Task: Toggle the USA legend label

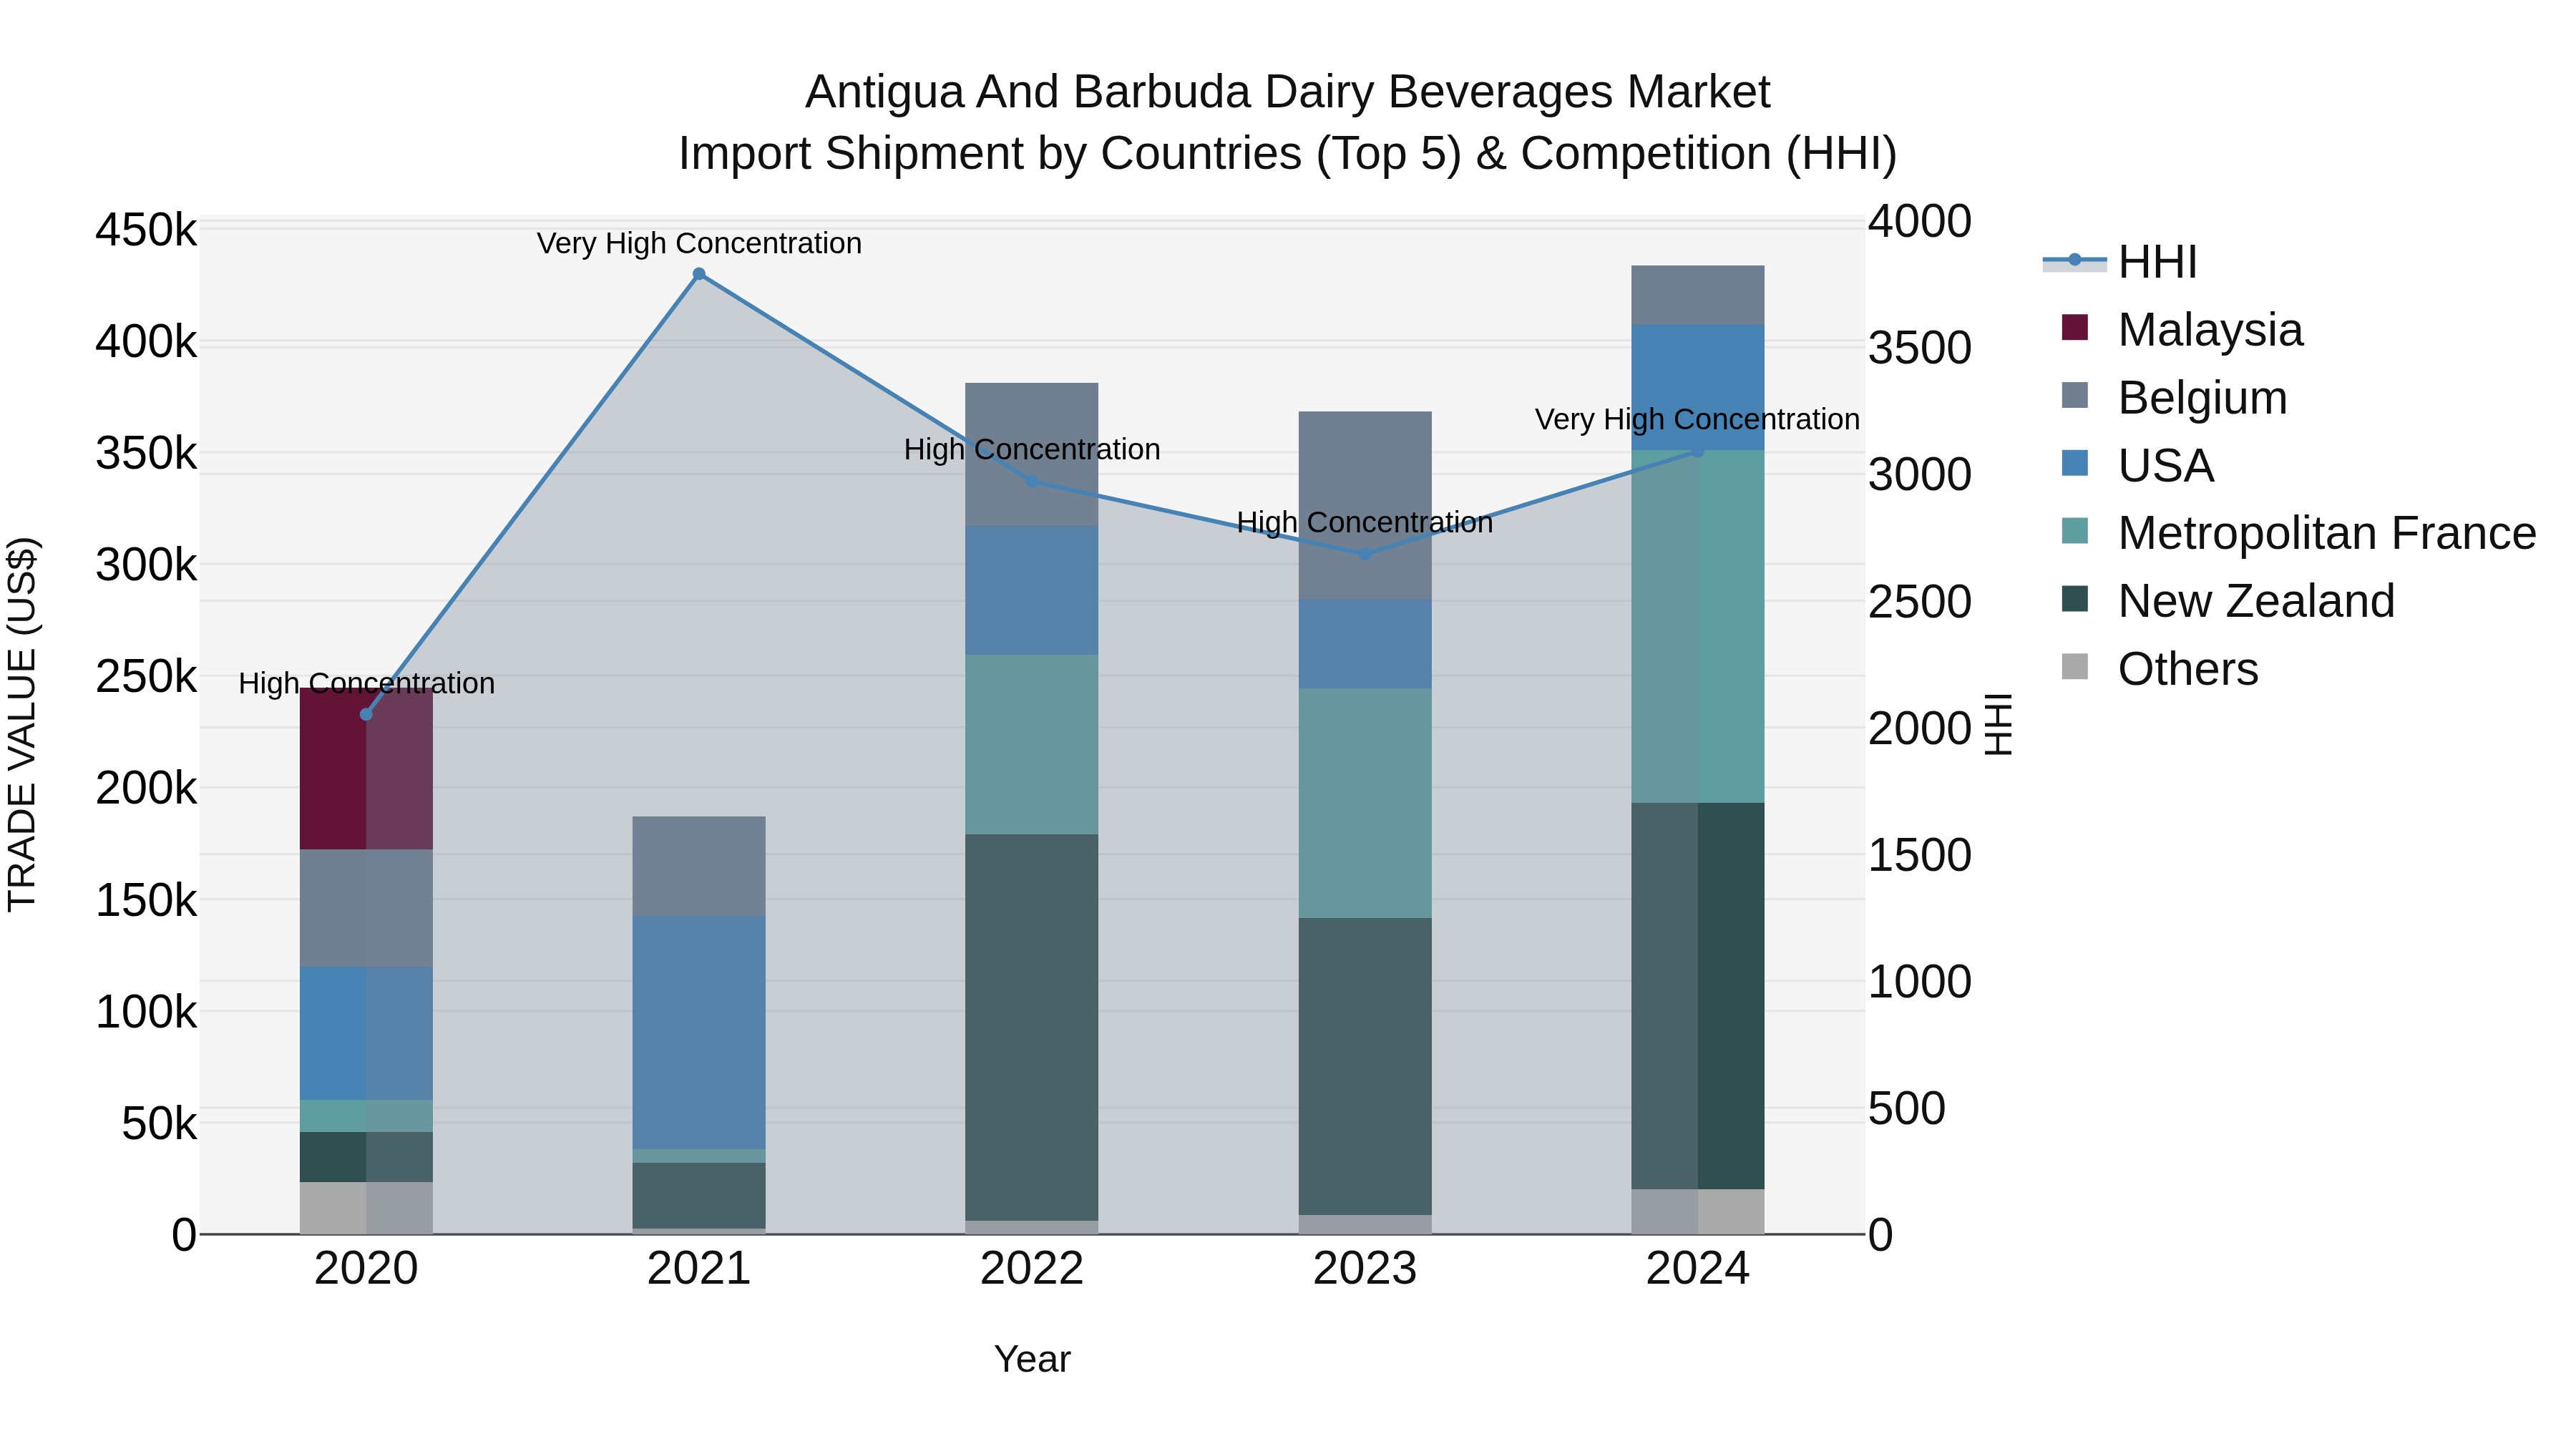Action: click(2166, 466)
